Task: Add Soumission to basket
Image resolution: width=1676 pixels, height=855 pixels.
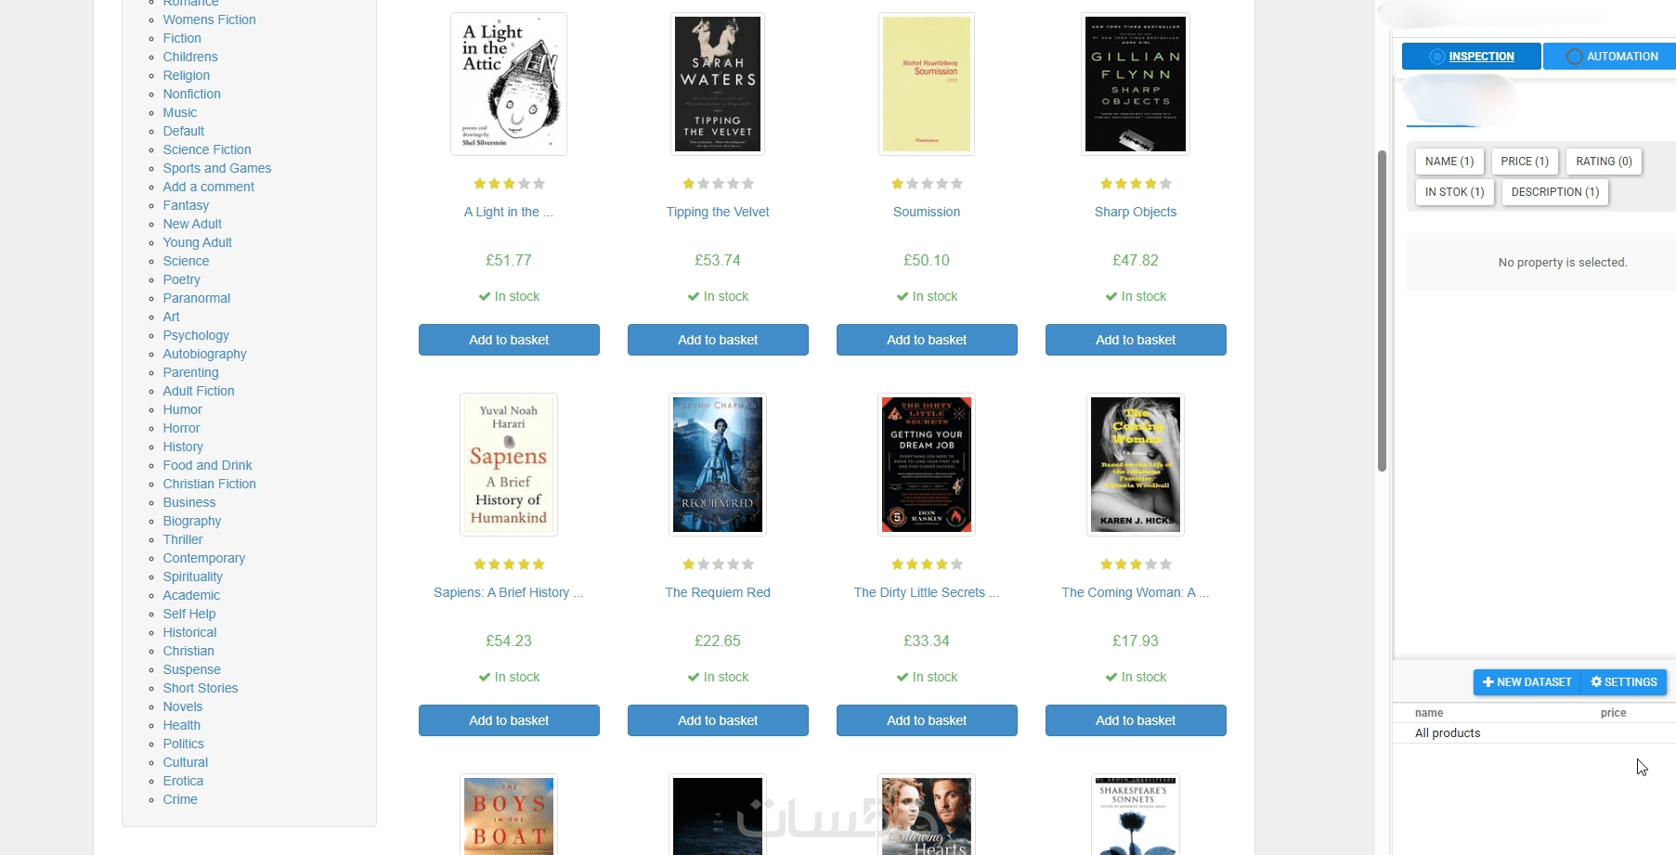Action: (x=927, y=340)
